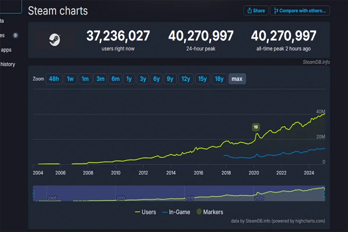Set chart zoom to 12y

186,79
